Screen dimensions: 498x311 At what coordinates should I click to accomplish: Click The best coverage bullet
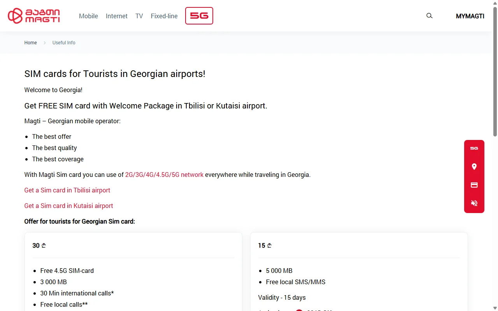tap(58, 159)
